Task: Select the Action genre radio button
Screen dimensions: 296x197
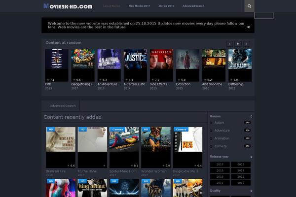Action: pos(211,123)
